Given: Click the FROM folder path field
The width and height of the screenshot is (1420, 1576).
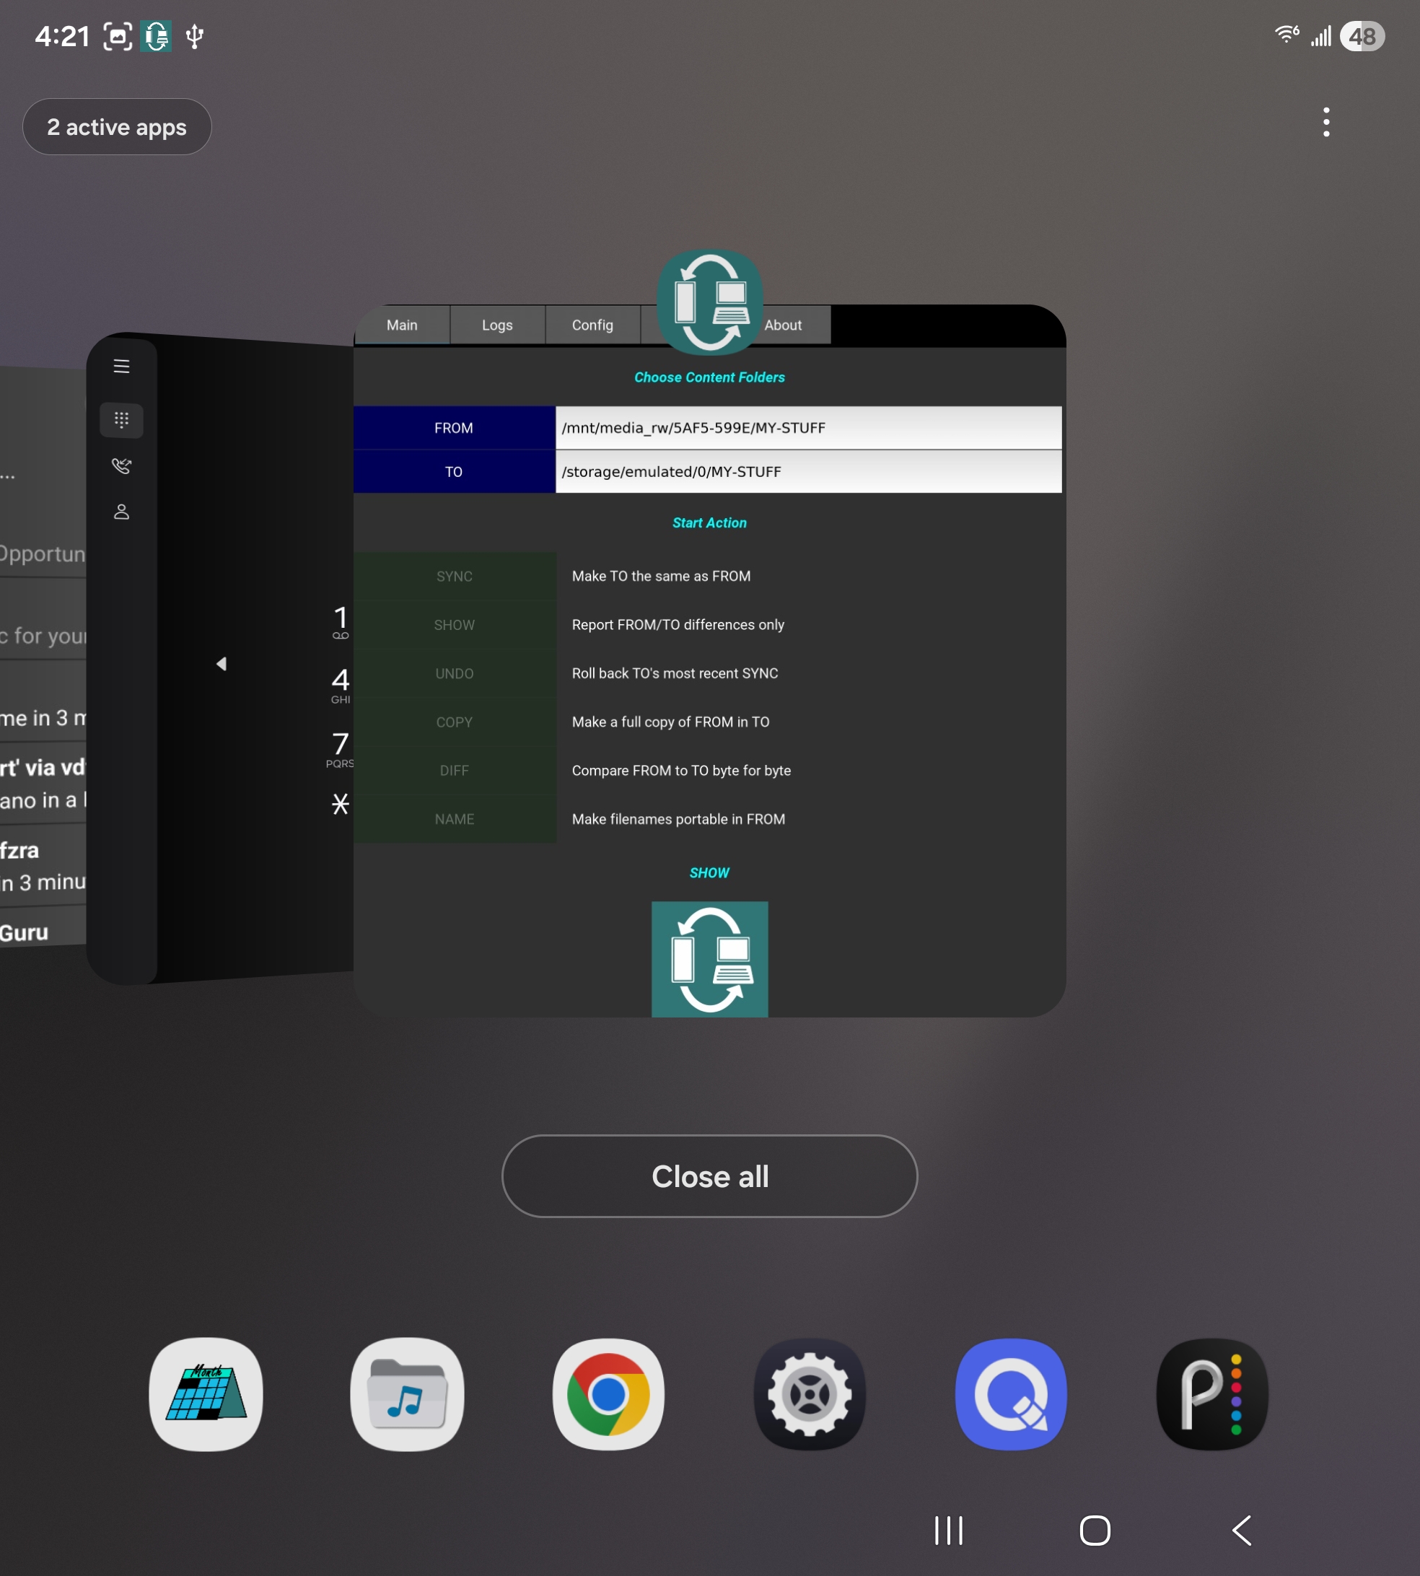Looking at the screenshot, I should [x=807, y=427].
